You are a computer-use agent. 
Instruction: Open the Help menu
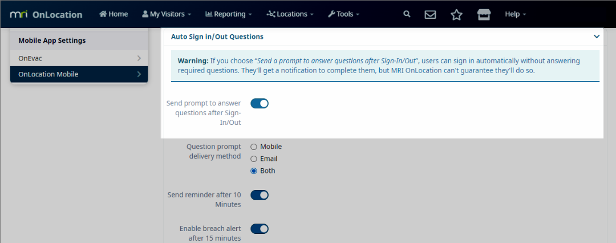[x=516, y=14]
